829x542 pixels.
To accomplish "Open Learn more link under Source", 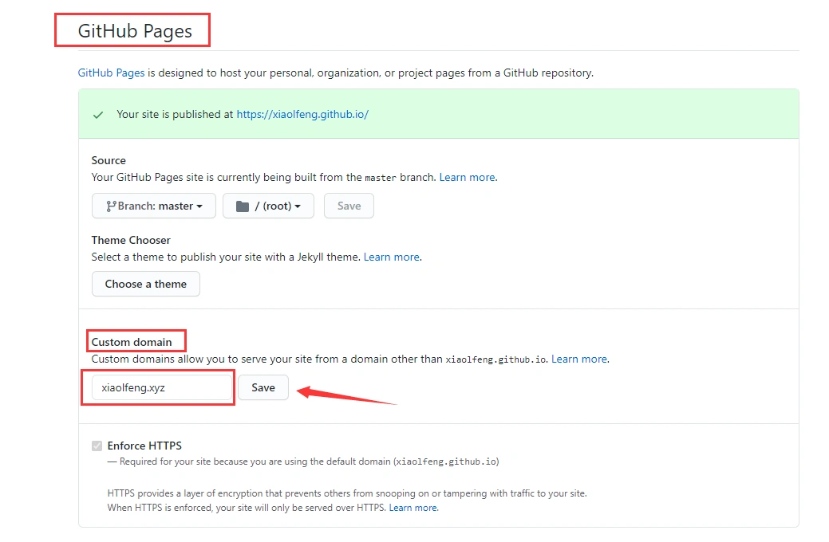I will [x=468, y=178].
